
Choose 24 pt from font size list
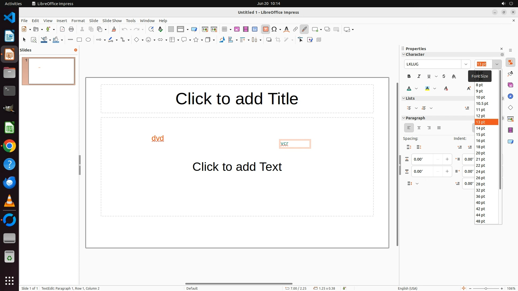[480, 172]
